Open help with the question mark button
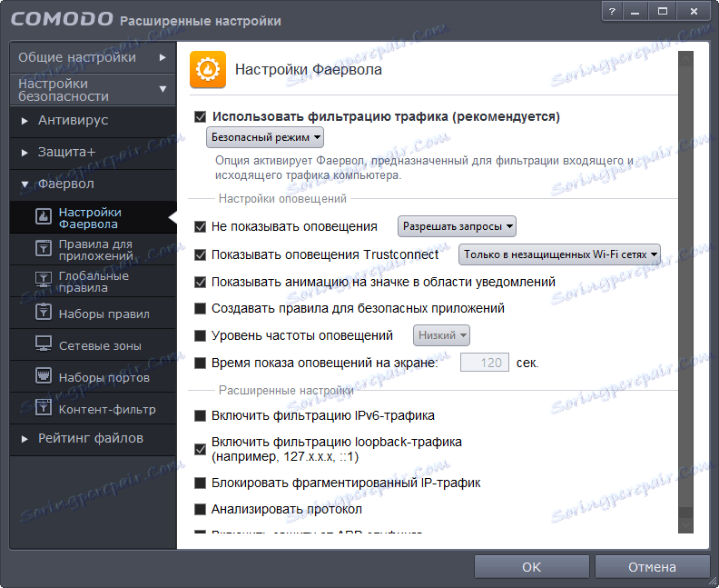The image size is (719, 588). coord(612,12)
